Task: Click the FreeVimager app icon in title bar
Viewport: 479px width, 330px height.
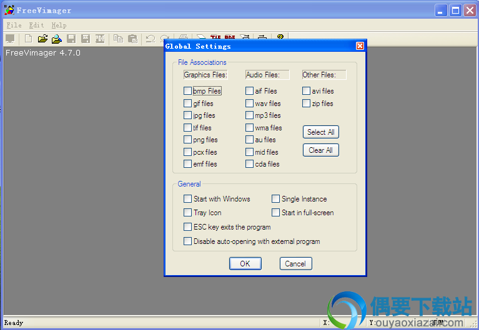Action: click(9, 10)
